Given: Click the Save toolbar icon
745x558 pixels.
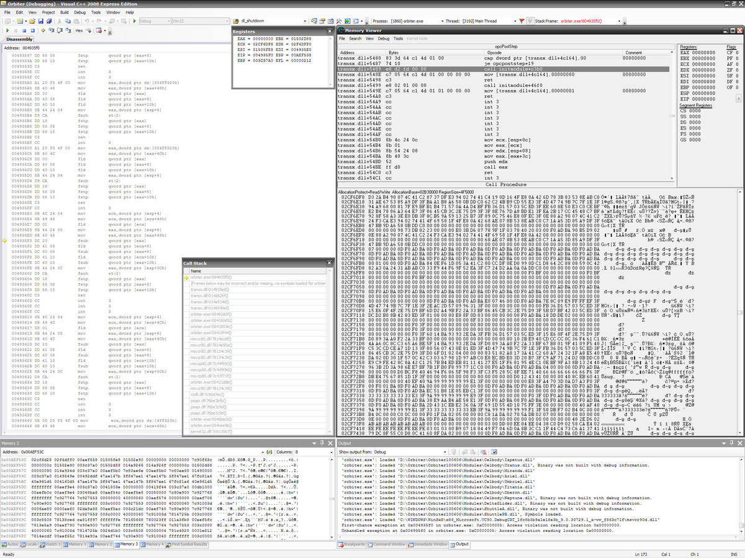Looking at the screenshot, I should (x=41, y=21).
